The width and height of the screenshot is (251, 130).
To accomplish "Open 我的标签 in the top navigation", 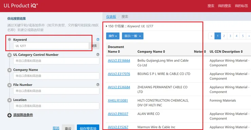I will [x=241, y=6].
